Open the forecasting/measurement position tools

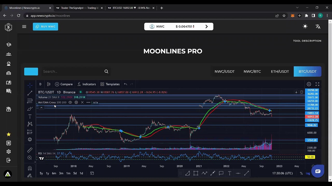[x=30, y=132]
